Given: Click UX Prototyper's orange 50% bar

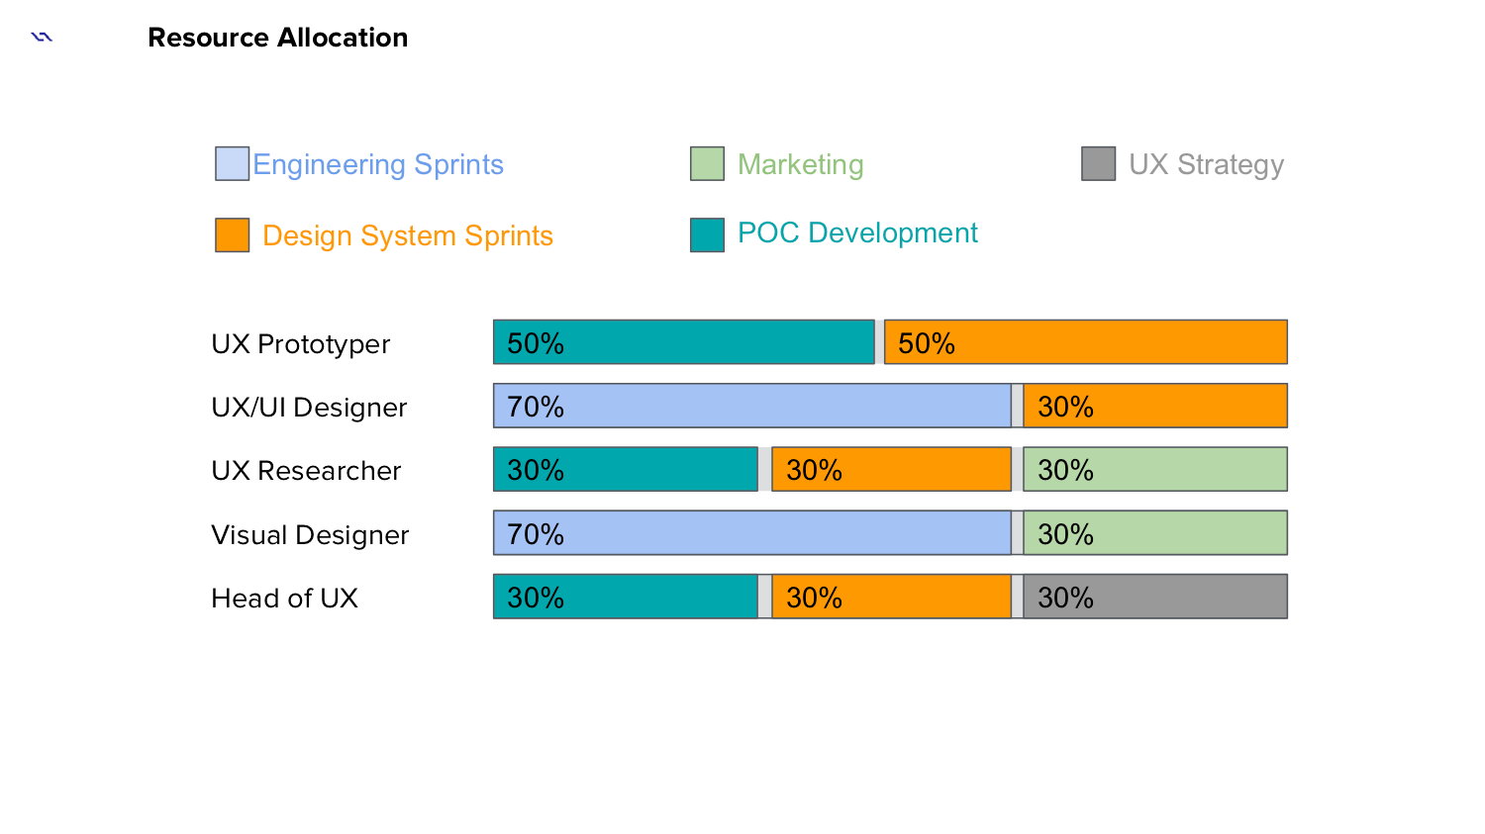Looking at the screenshot, I should point(1085,342).
